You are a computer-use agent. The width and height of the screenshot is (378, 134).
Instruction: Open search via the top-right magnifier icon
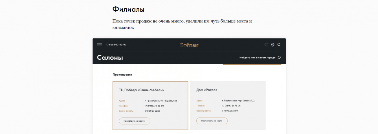pos(279,45)
